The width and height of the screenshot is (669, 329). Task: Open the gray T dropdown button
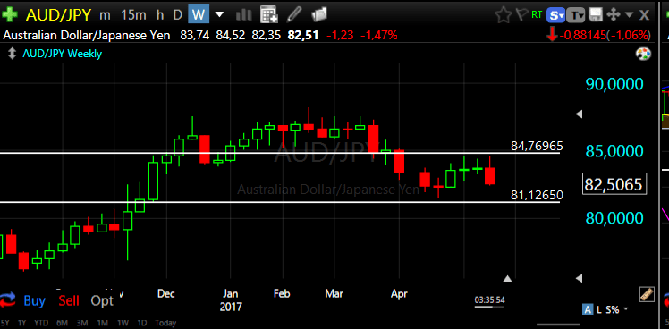pos(577,15)
